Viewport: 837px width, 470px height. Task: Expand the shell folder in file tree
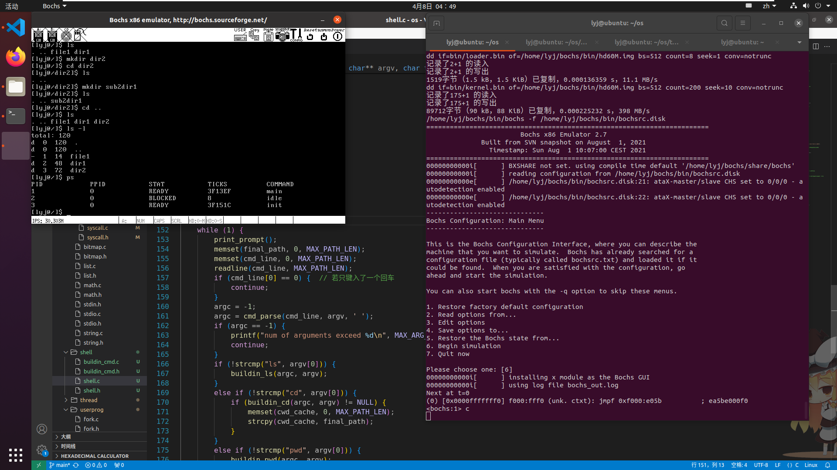pos(65,352)
